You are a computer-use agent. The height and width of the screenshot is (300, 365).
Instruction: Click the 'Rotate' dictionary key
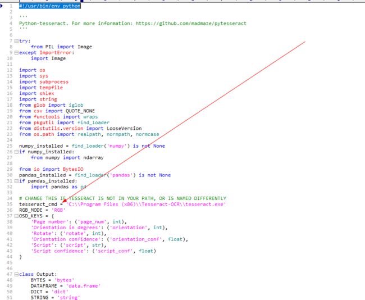(x=42, y=233)
